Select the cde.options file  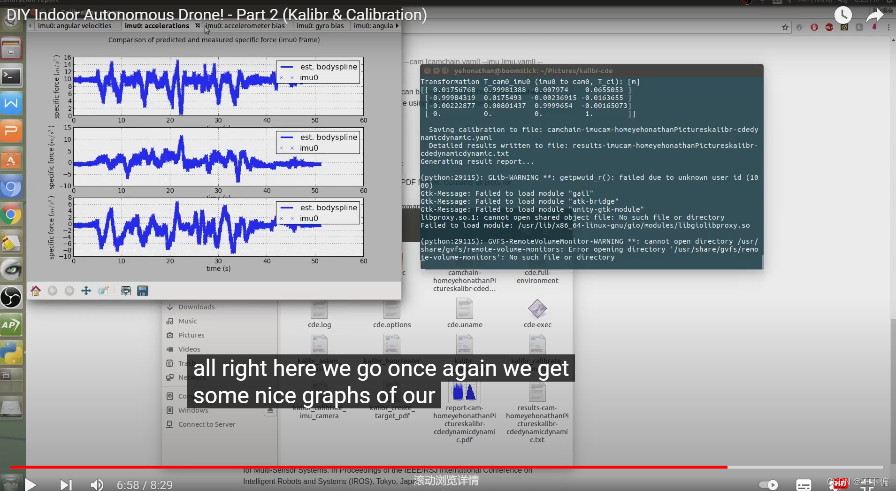click(x=392, y=314)
